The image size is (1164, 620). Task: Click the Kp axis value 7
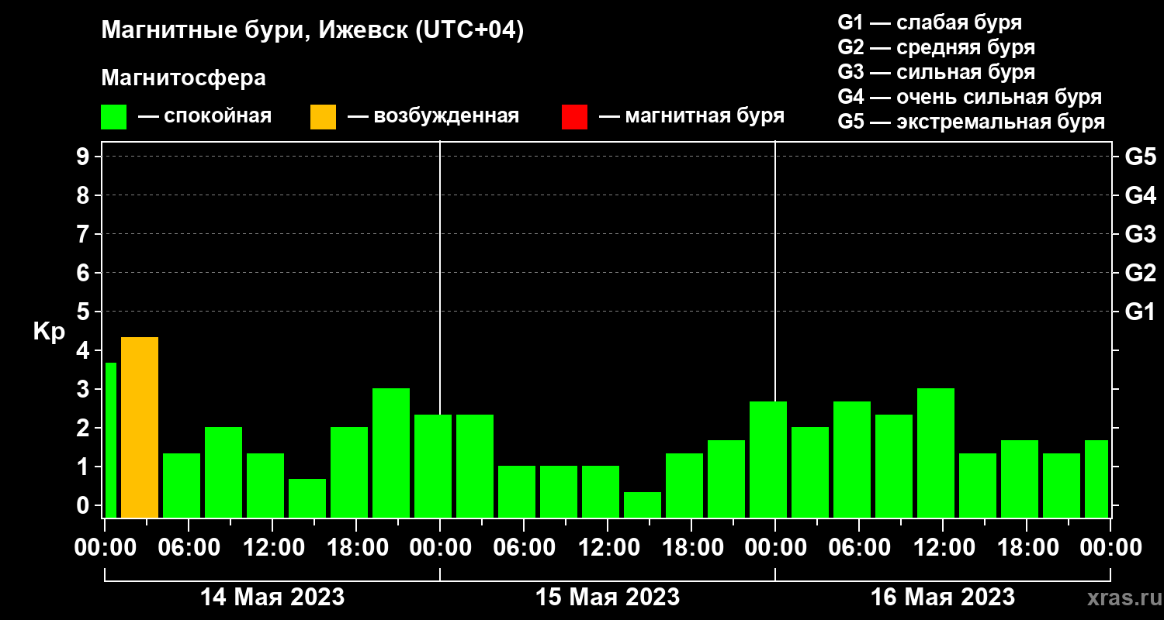pos(85,234)
